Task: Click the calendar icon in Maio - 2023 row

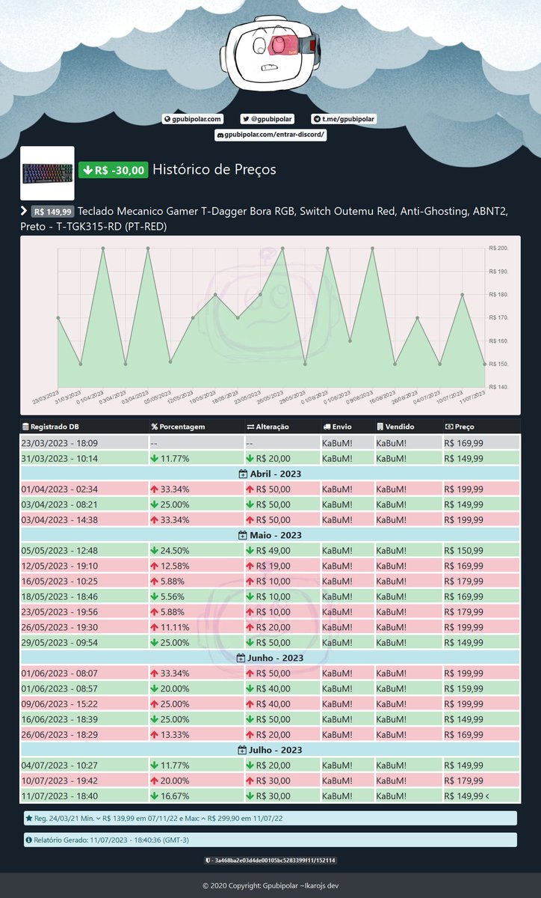Action: point(243,535)
